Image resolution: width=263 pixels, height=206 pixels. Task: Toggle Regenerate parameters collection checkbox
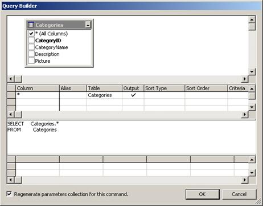(x=9, y=194)
